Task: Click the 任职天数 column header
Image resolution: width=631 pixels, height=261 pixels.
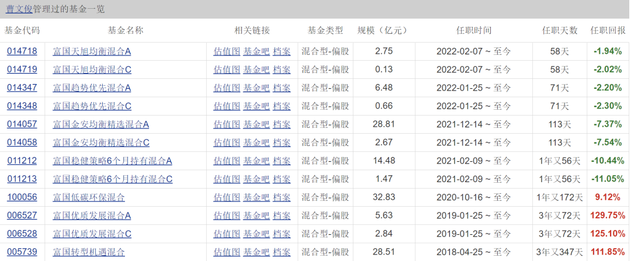Action: click(x=560, y=30)
